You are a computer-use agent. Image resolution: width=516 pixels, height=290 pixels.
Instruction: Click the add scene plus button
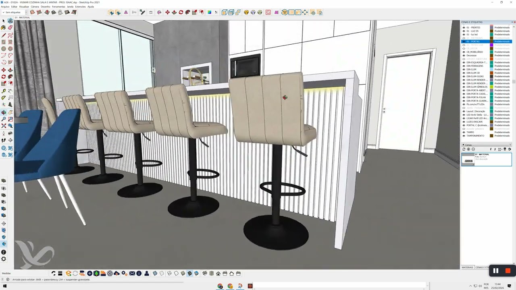point(468,149)
